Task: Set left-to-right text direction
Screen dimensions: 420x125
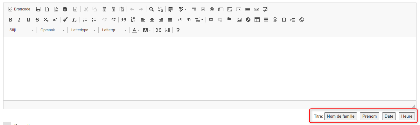Action: point(180,20)
